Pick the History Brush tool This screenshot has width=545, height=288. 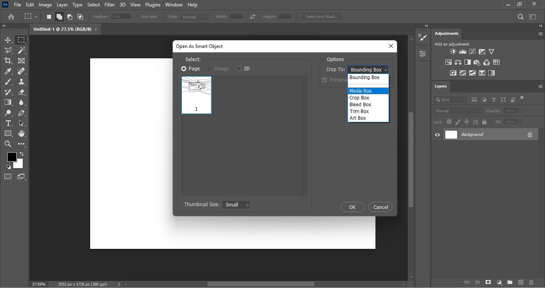(8, 92)
